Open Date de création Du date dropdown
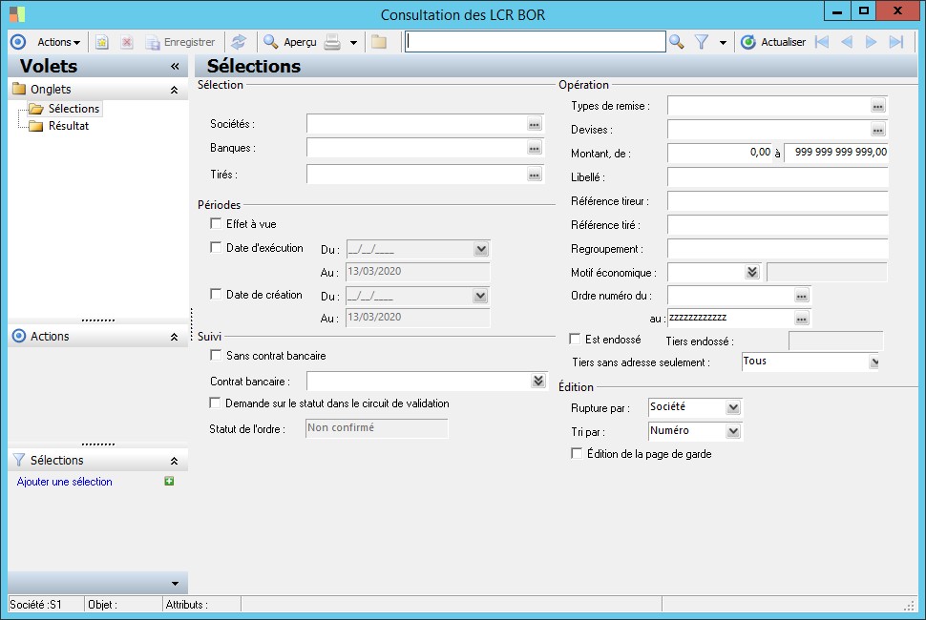Viewport: 926px width, 620px height. [x=480, y=296]
